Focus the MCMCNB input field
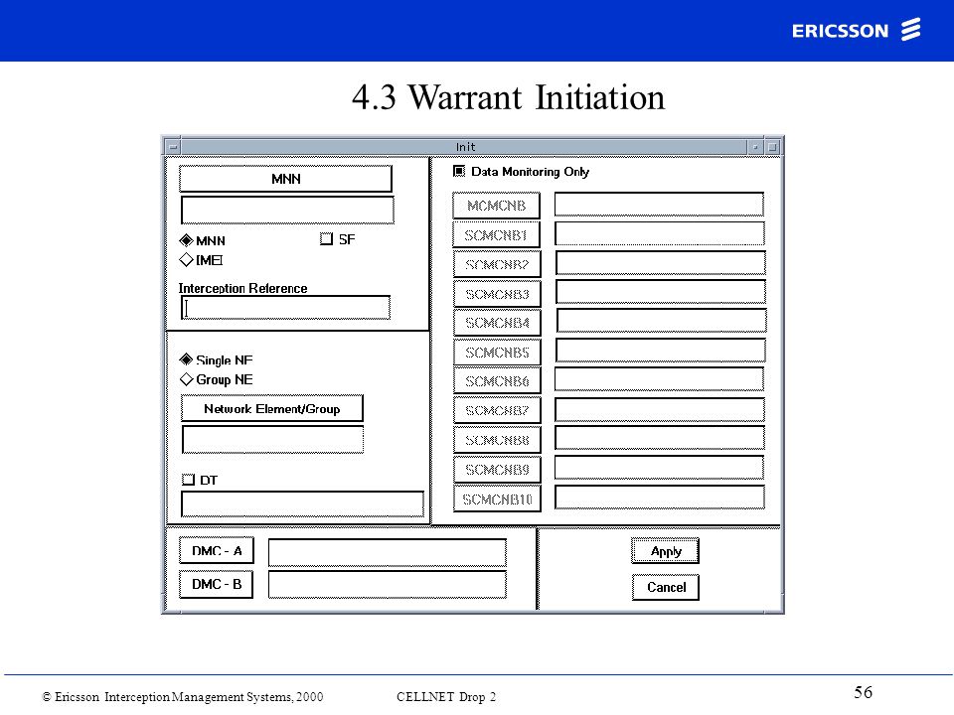 (x=659, y=205)
